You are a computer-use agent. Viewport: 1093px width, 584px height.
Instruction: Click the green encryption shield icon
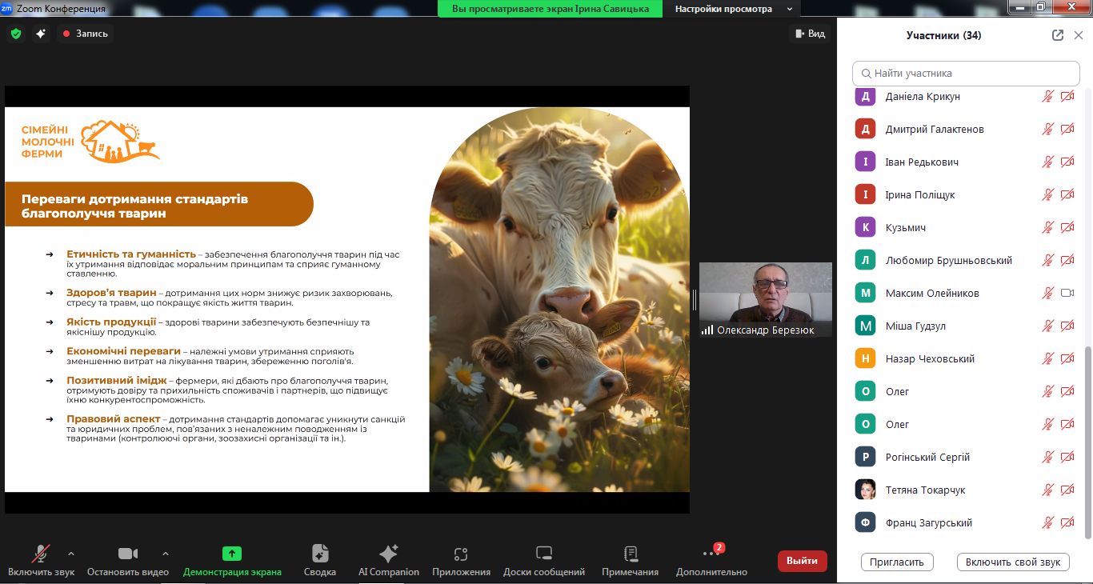click(16, 34)
